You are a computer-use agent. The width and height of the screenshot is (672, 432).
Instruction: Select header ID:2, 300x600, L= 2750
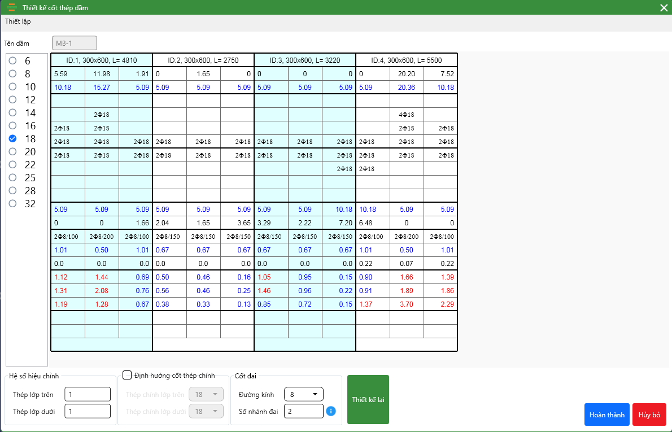click(x=203, y=60)
